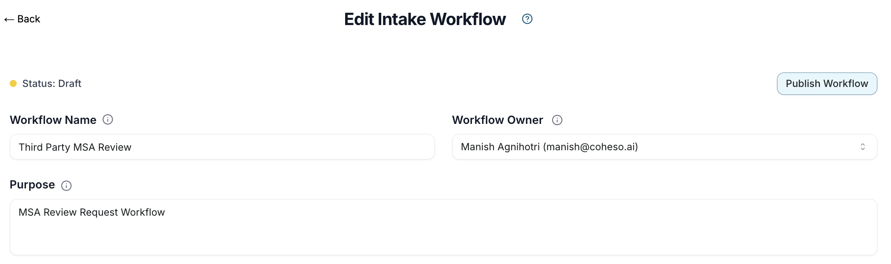Click the Status: Draft label
Screen dimensions: 891x264
(x=52, y=83)
